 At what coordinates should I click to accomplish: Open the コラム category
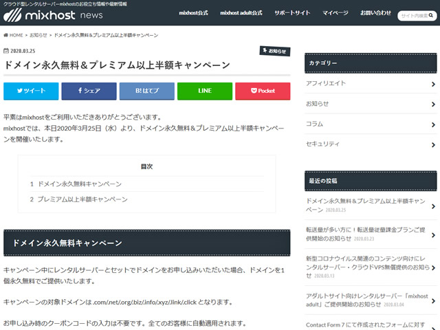pos(314,124)
